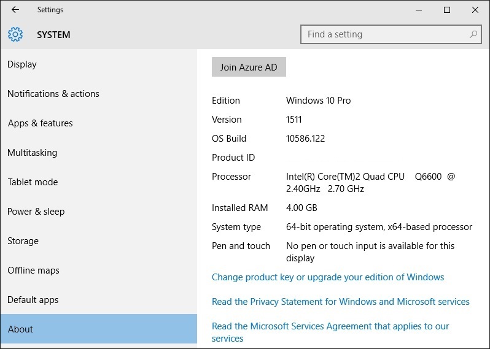Read the Privacy Statement link
This screenshot has height=349, width=490.
coord(340,302)
